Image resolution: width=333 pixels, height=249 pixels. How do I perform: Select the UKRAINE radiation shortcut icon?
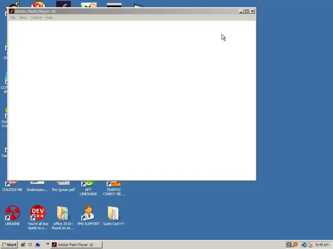[13, 213]
